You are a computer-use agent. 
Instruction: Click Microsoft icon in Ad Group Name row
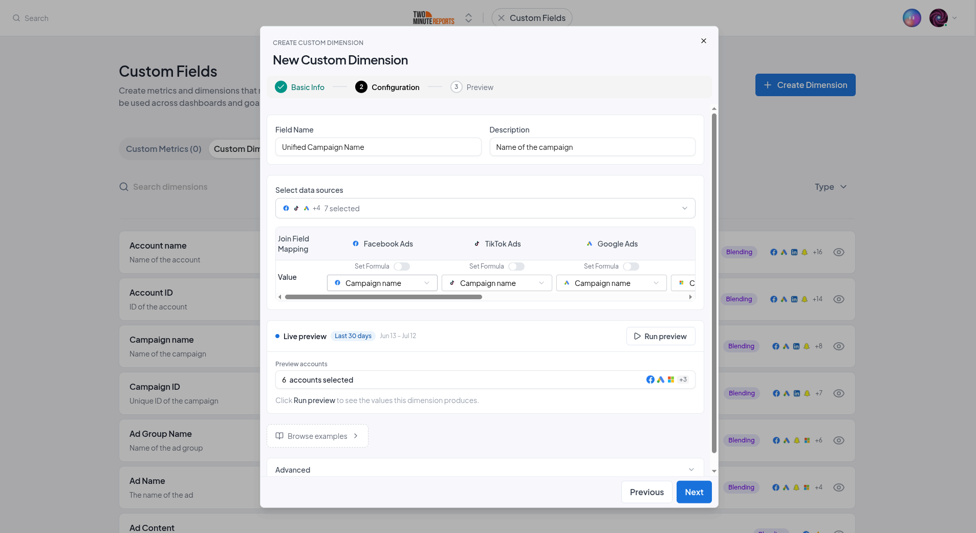click(x=807, y=440)
